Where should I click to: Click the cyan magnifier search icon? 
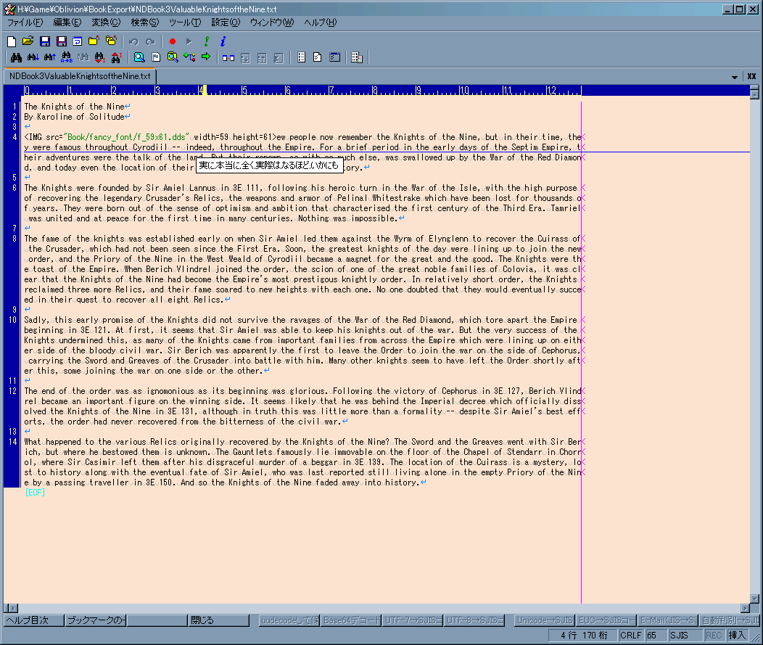coord(139,58)
